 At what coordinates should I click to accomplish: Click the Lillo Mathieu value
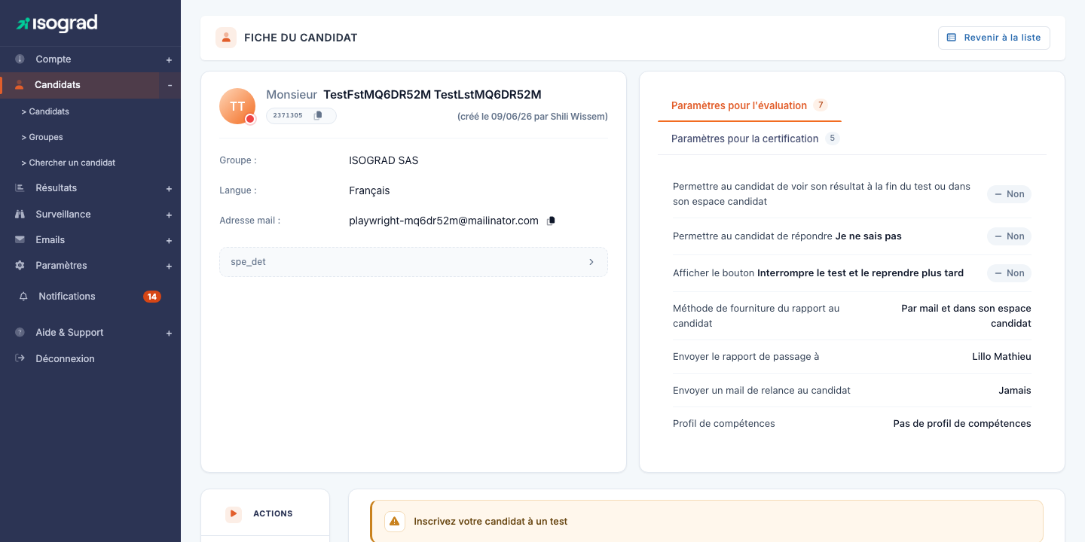[x=1001, y=356]
